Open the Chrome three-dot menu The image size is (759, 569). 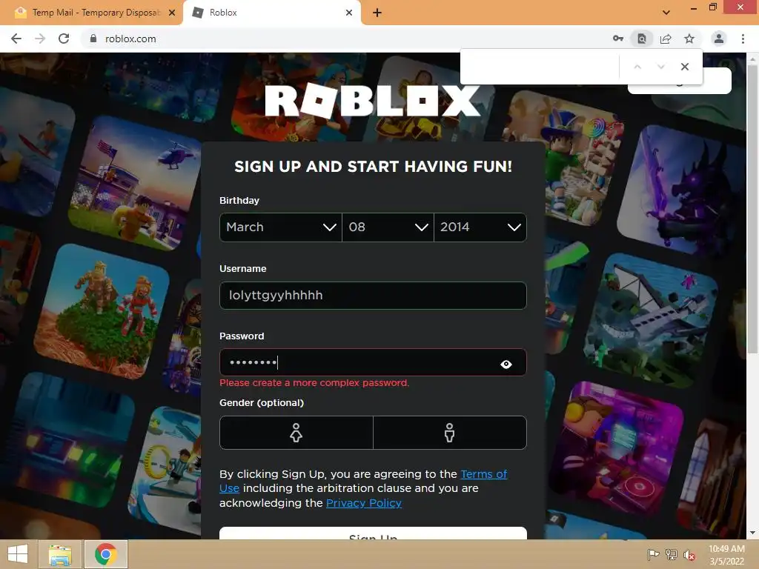[743, 39]
